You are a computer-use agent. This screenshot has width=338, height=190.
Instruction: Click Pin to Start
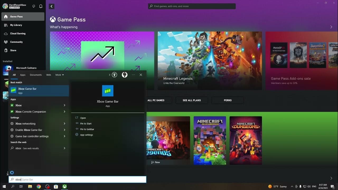coord(86,123)
